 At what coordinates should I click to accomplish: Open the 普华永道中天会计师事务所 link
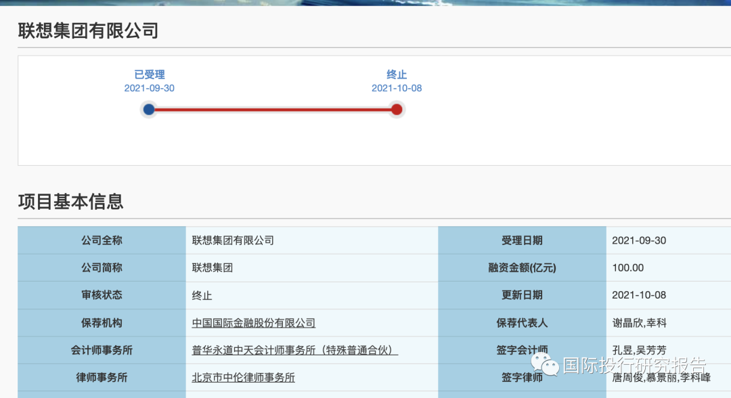coord(294,350)
